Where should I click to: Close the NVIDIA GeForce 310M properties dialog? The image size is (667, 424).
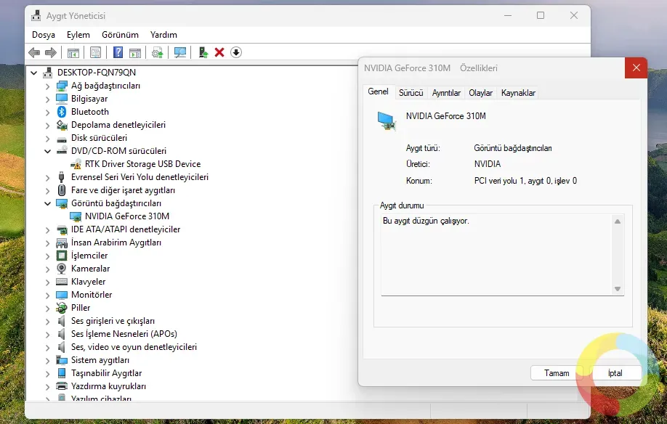click(x=636, y=68)
